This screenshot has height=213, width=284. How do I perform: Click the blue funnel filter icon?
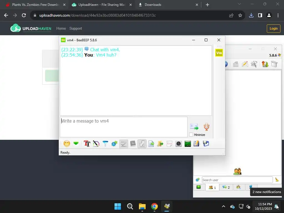point(105,144)
